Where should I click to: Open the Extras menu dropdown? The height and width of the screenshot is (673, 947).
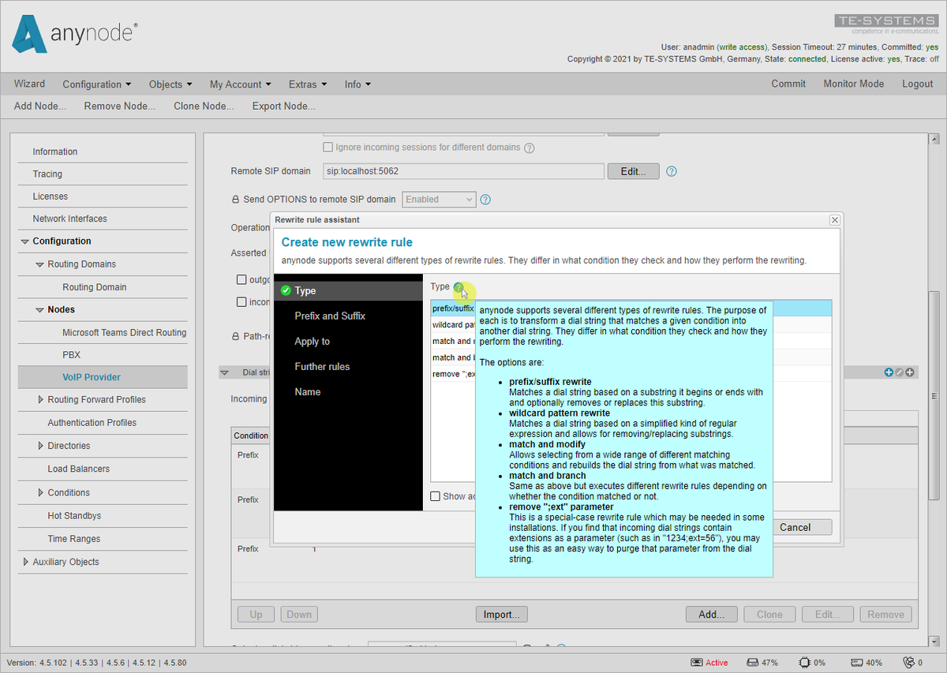click(x=308, y=84)
